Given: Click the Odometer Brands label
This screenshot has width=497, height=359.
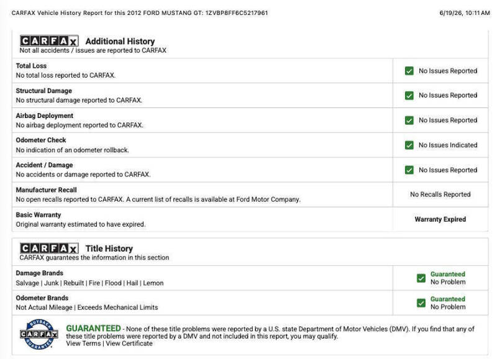Looking at the screenshot, I should coord(42,298).
